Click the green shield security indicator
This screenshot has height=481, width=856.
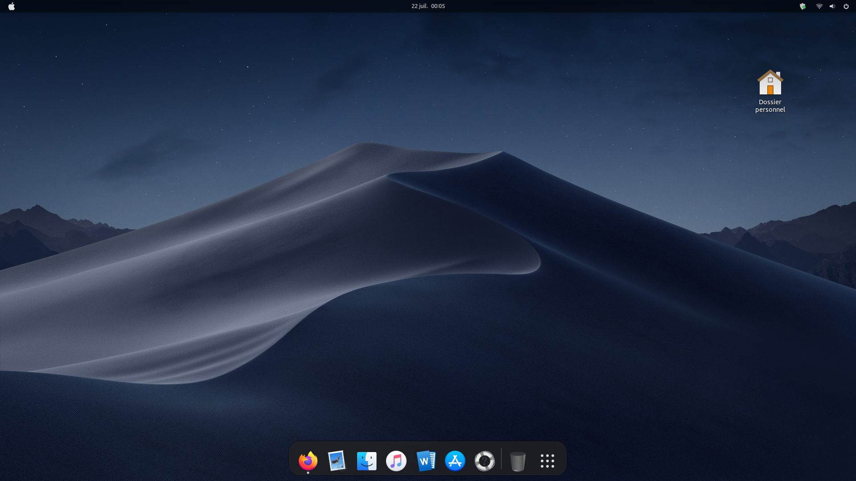tap(802, 6)
